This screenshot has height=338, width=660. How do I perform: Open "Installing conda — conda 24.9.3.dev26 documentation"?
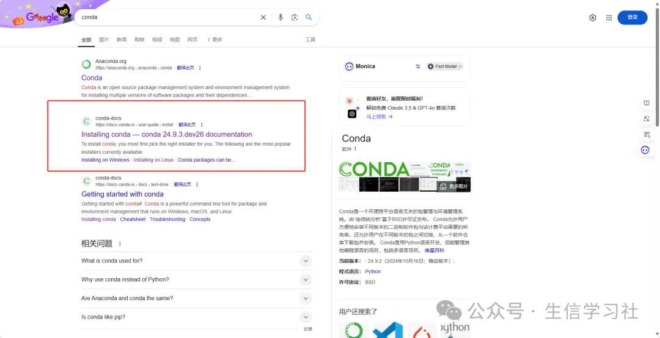[167, 134]
